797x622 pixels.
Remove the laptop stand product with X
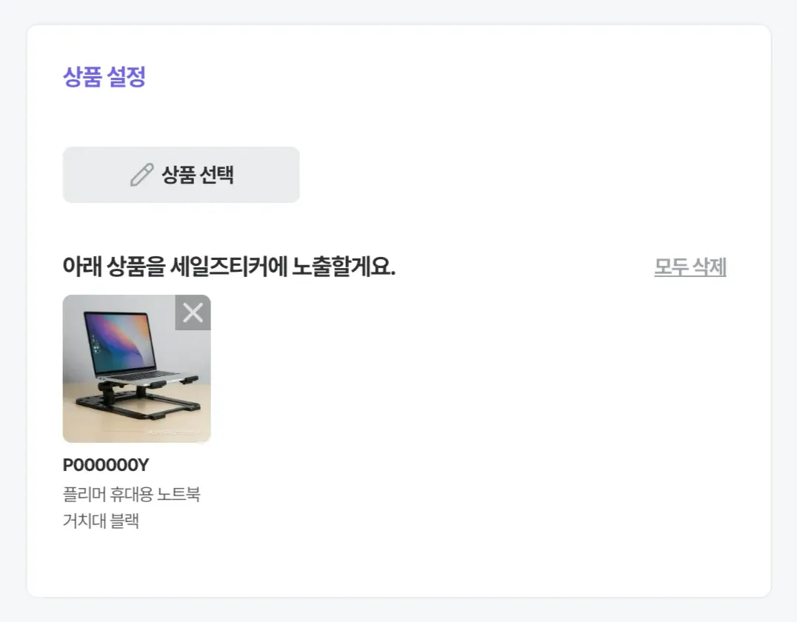pyautogui.click(x=193, y=312)
